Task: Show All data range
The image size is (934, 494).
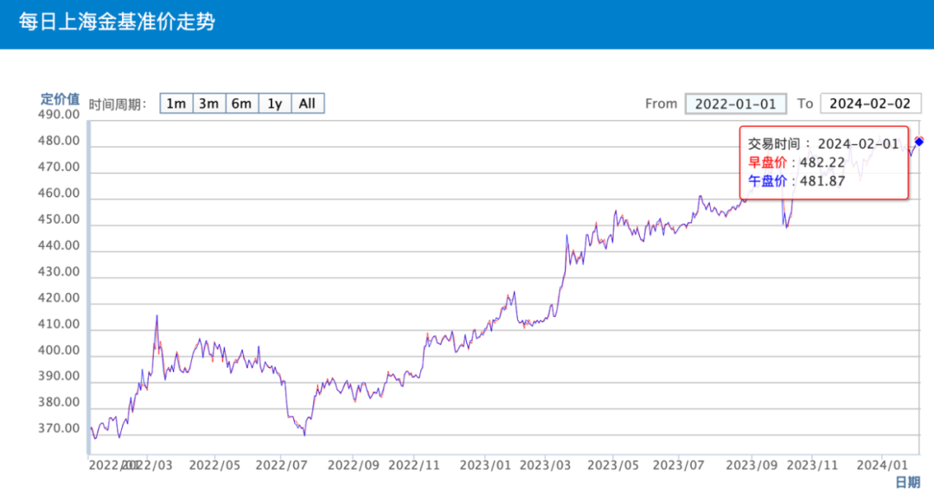Action: coord(307,104)
